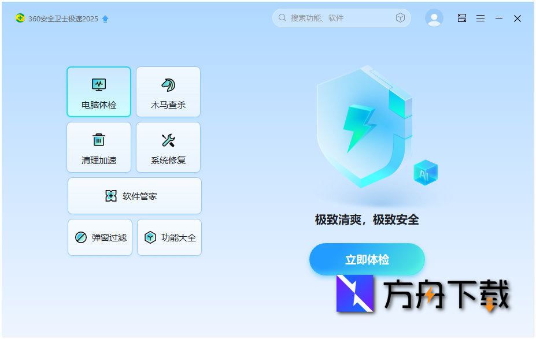This screenshot has height=339, width=536.
Task: Browse 功能大全 all features
Action: tap(169, 237)
